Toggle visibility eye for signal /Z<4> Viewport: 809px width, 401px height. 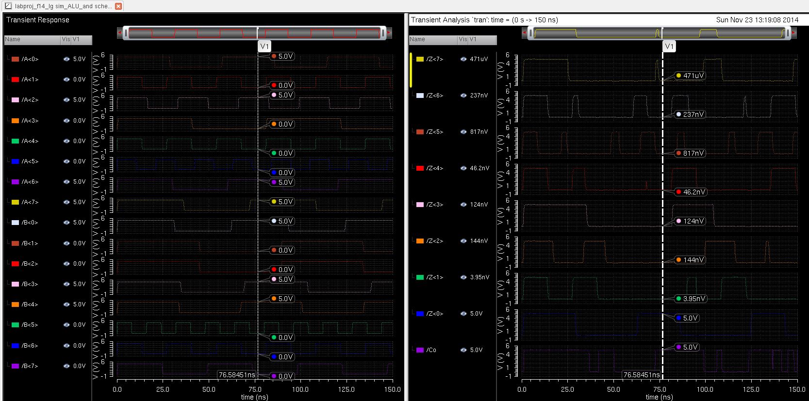coord(463,168)
